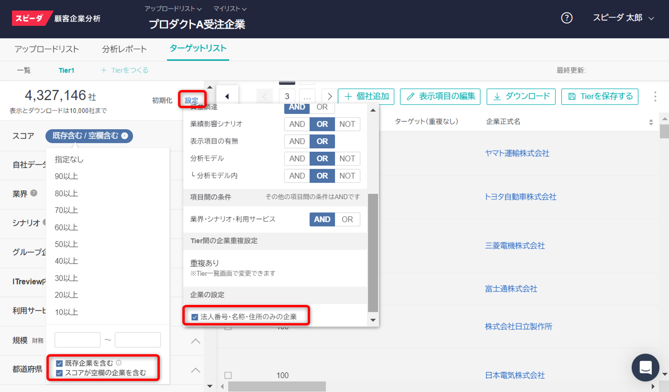Screen dimensions: 669x392
Task: Click the スピーダ logo
Action: coord(32,18)
